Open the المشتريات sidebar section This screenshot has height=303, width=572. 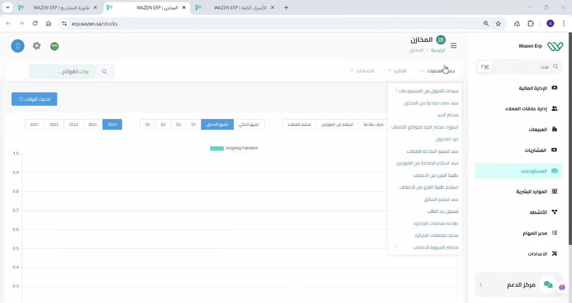coord(554,150)
